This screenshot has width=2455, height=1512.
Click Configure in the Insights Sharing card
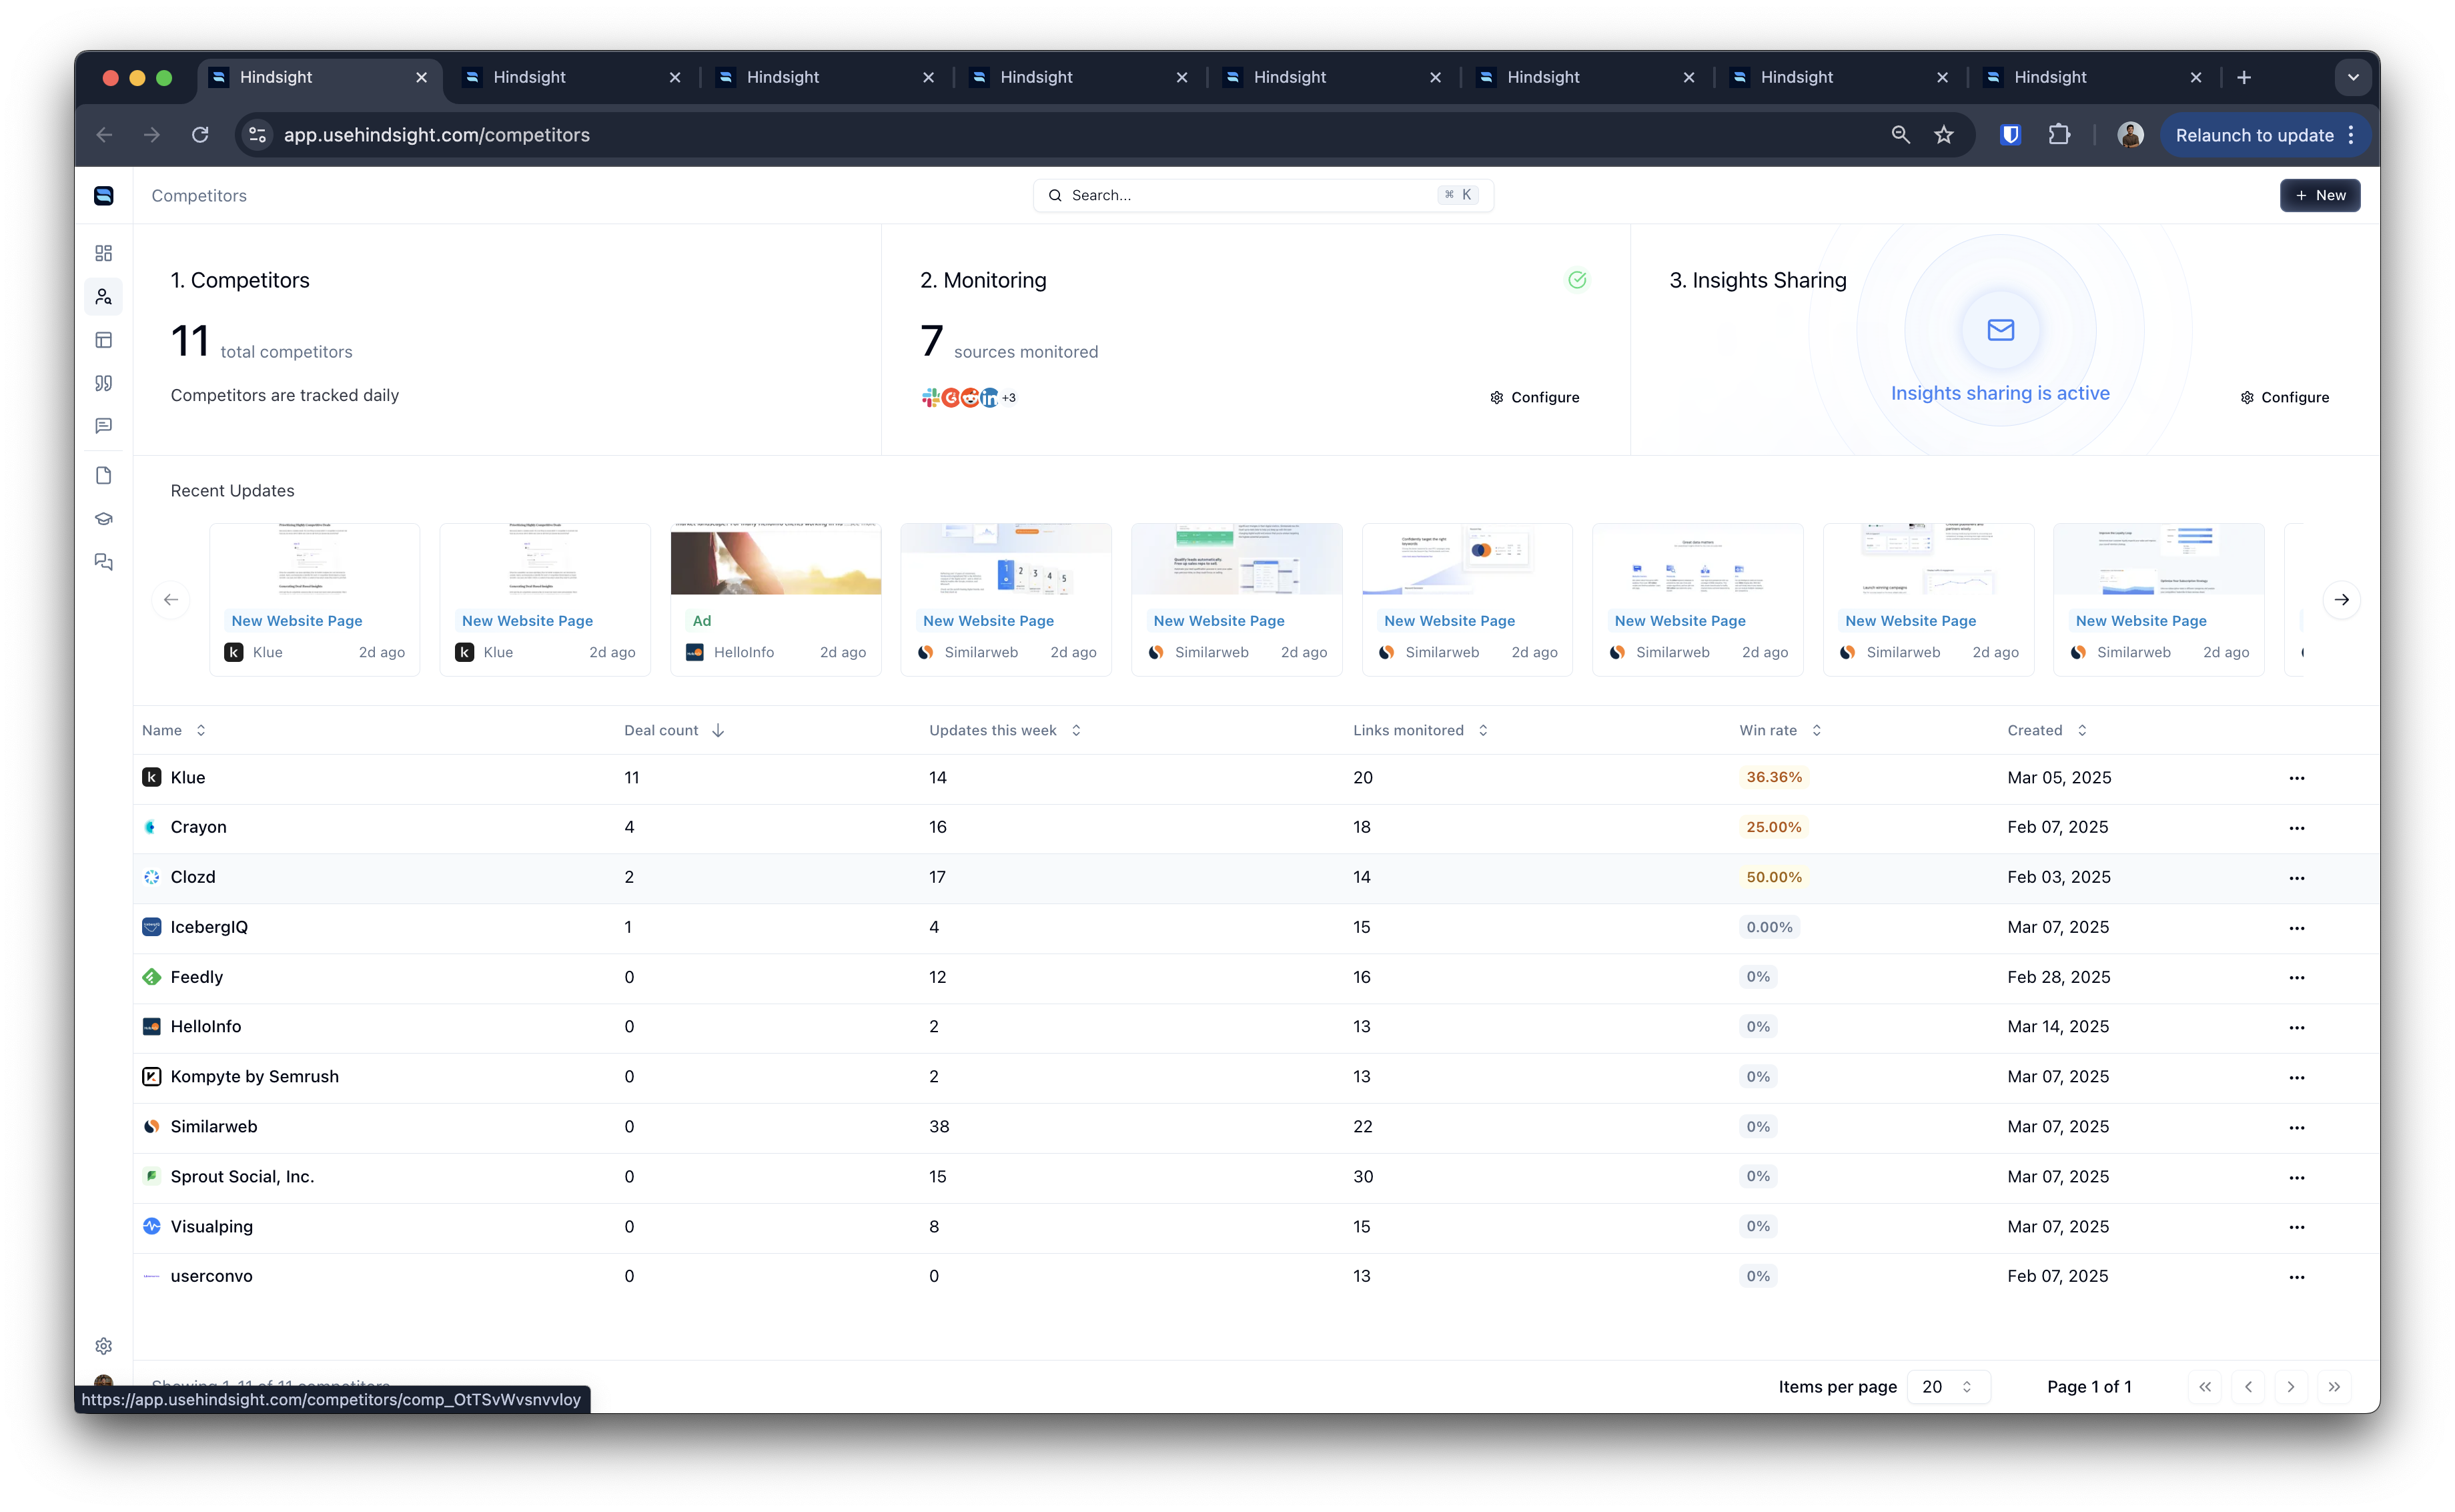tap(2284, 398)
